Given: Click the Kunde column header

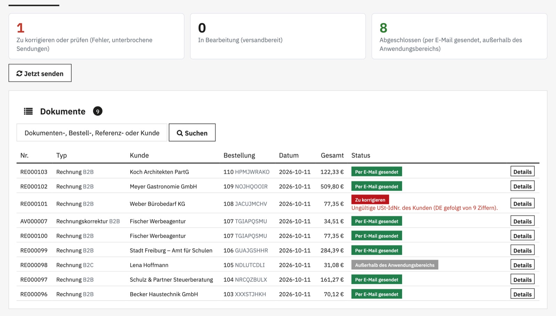Looking at the screenshot, I should [139, 155].
